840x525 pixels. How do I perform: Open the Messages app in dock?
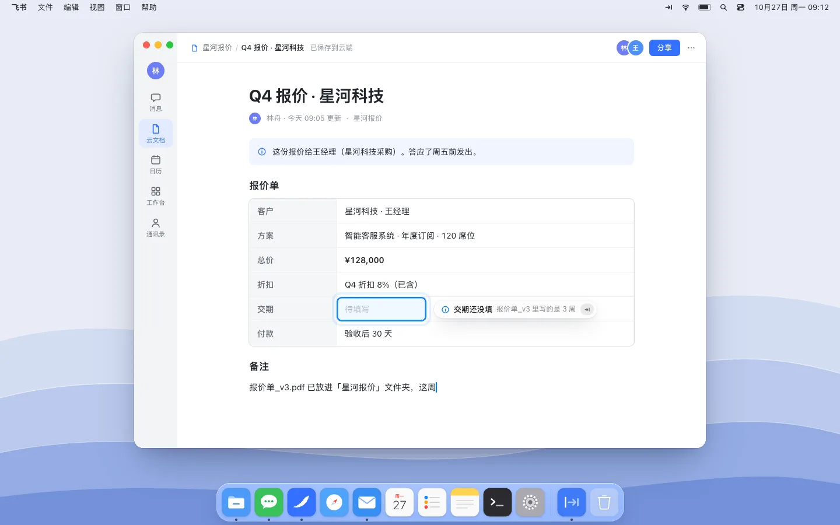click(x=269, y=502)
